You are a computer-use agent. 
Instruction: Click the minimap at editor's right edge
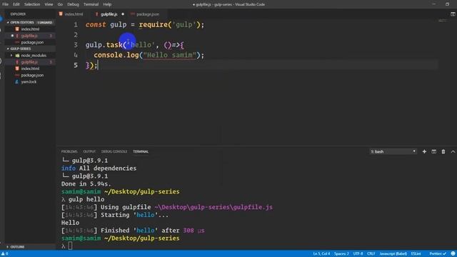[443, 21]
